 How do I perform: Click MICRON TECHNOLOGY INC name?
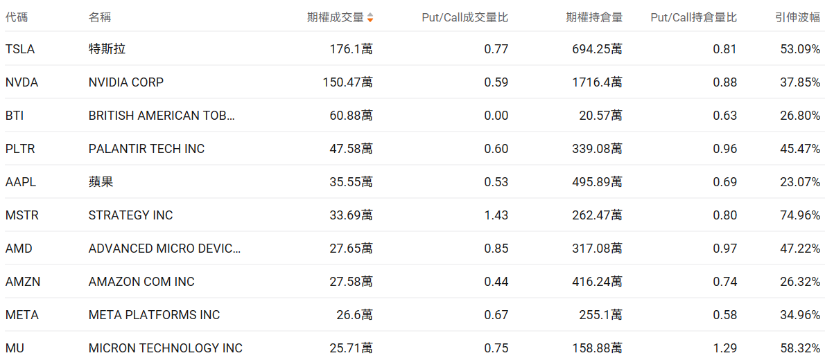(x=165, y=348)
